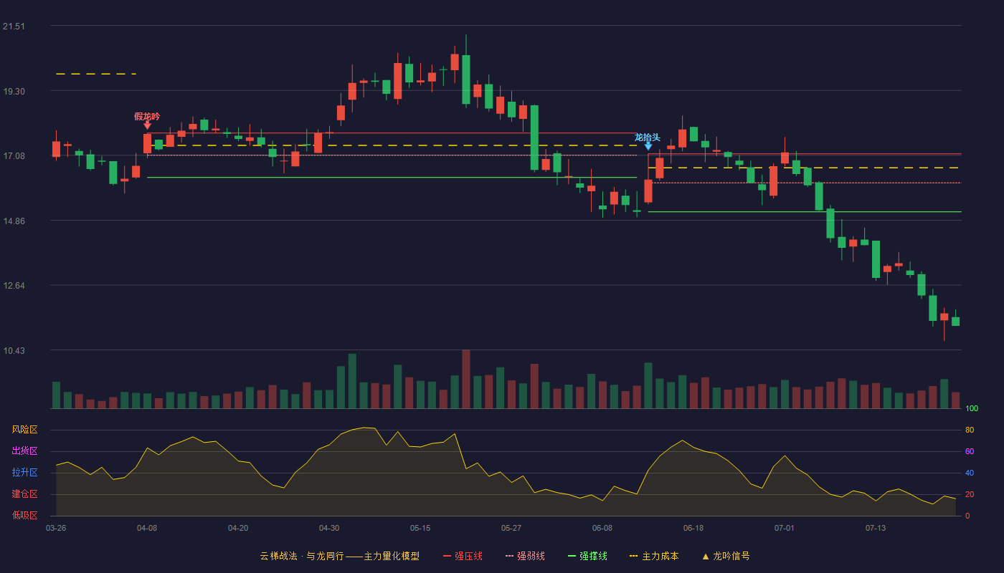Image resolution: width=1004 pixels, height=573 pixels.
Task: Toggle the 强压线 legend entry
Action: 463,556
